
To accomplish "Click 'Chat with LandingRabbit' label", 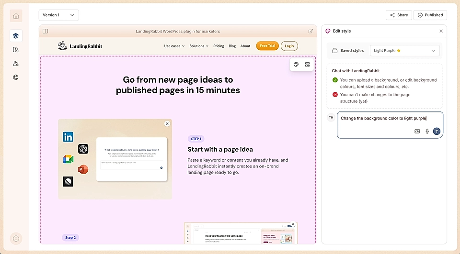I will tap(356, 71).
